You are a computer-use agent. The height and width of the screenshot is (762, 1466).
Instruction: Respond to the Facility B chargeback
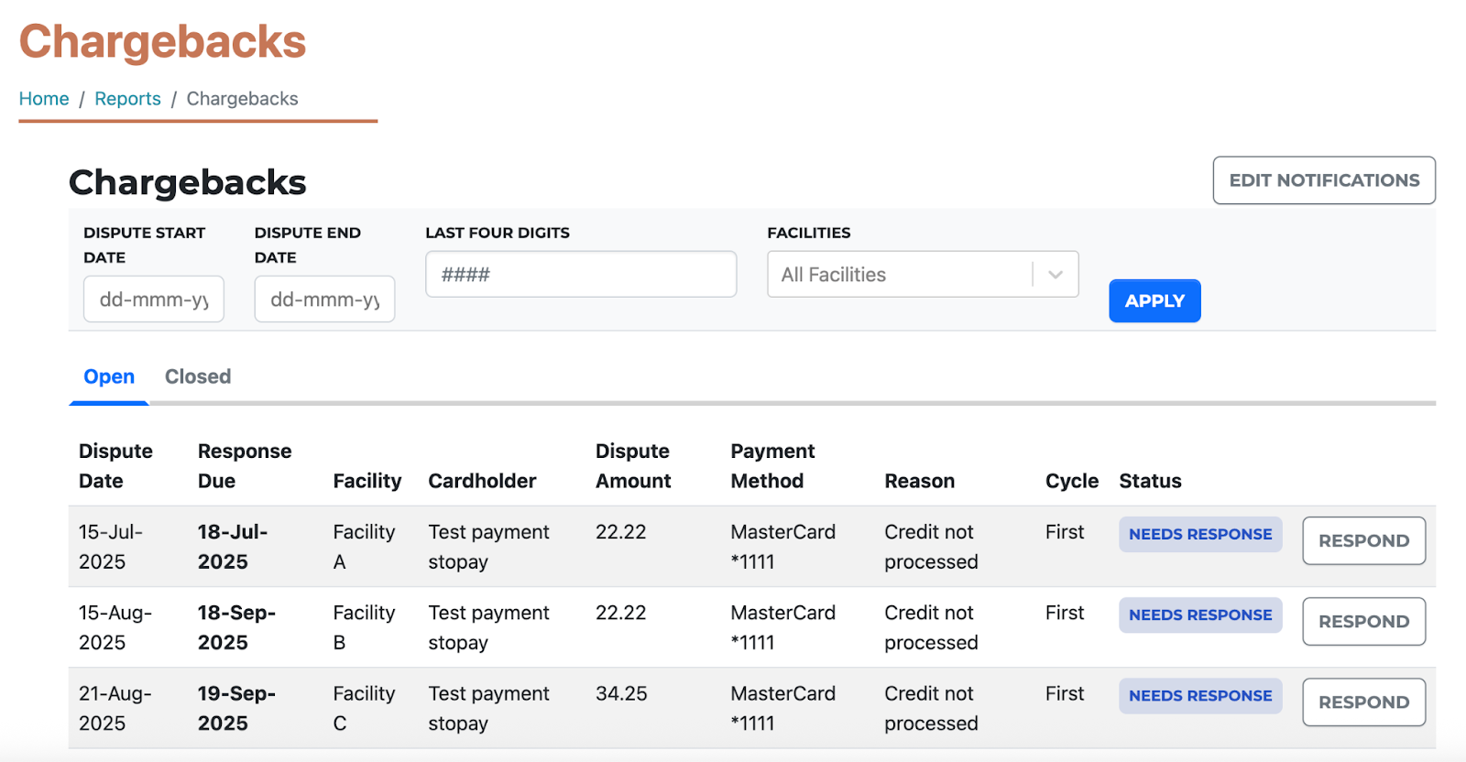(1363, 621)
